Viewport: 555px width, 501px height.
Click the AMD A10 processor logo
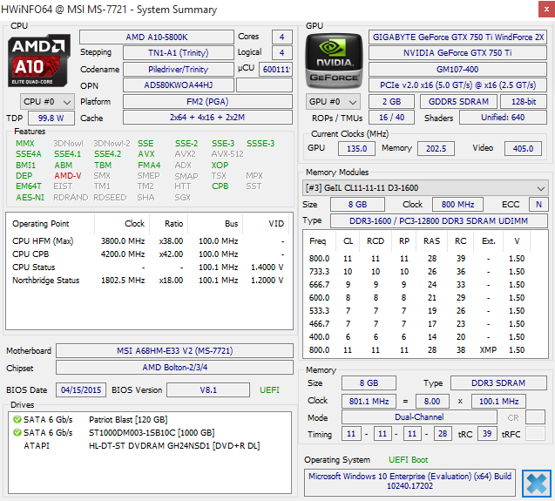(39, 60)
